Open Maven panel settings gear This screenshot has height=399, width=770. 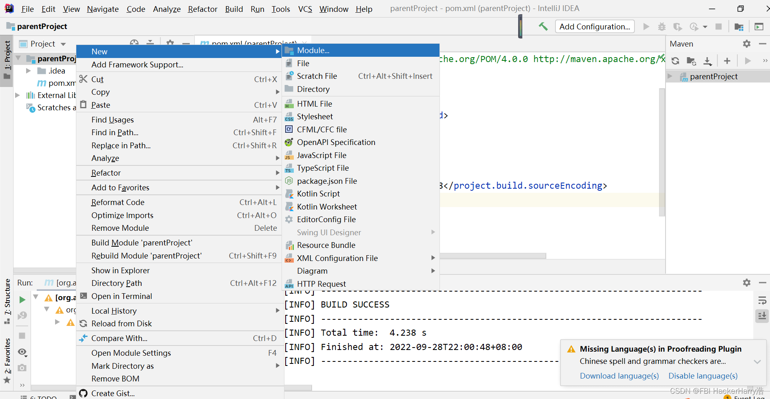pos(747,44)
